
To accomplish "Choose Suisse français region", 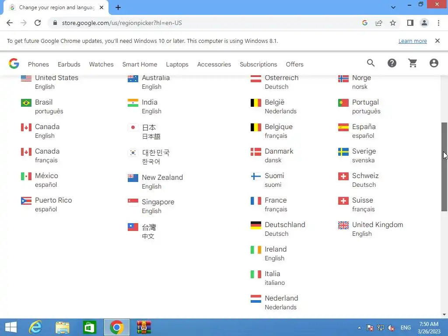I will point(356,205).
